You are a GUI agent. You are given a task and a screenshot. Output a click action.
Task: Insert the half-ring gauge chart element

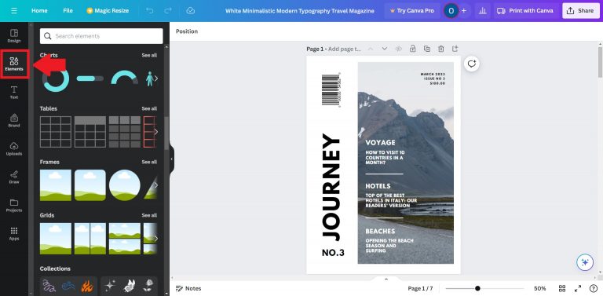tap(125, 77)
